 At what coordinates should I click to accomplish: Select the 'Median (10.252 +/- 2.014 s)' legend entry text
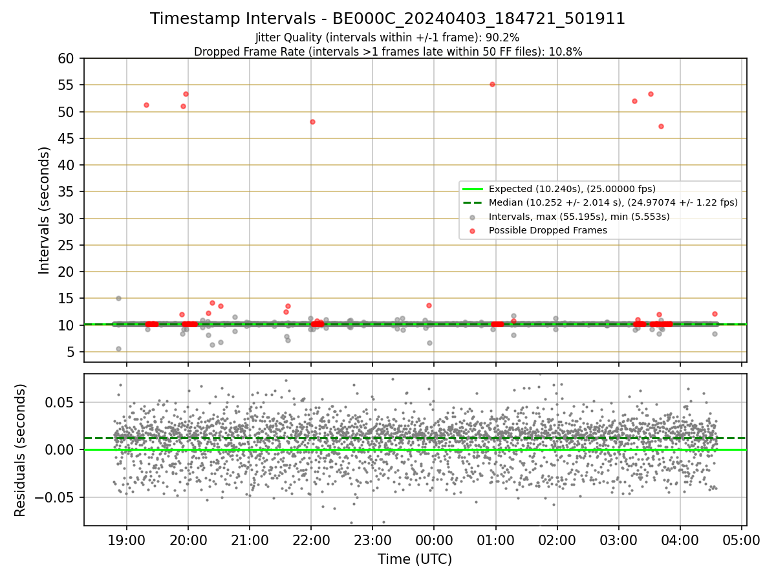[613, 202]
